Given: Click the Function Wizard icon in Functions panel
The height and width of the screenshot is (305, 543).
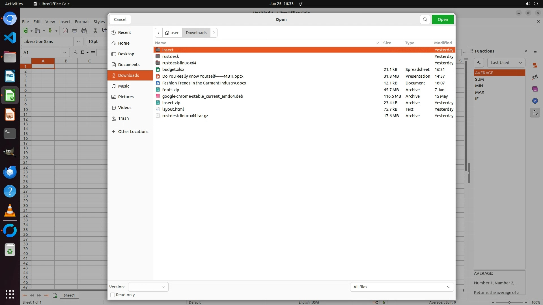Looking at the screenshot, I should pos(479,63).
